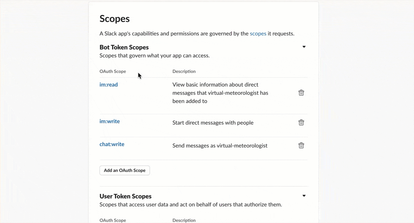The width and height of the screenshot is (414, 223).
Task: Open the chat:write scope reference
Action: (112, 144)
